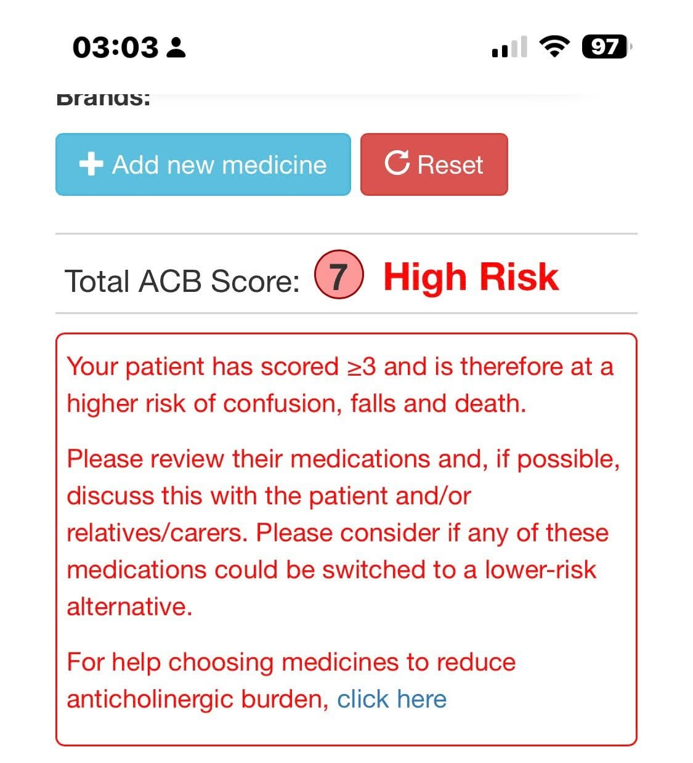
Task: Tap the red circled score 7 badge
Action: pos(339,276)
